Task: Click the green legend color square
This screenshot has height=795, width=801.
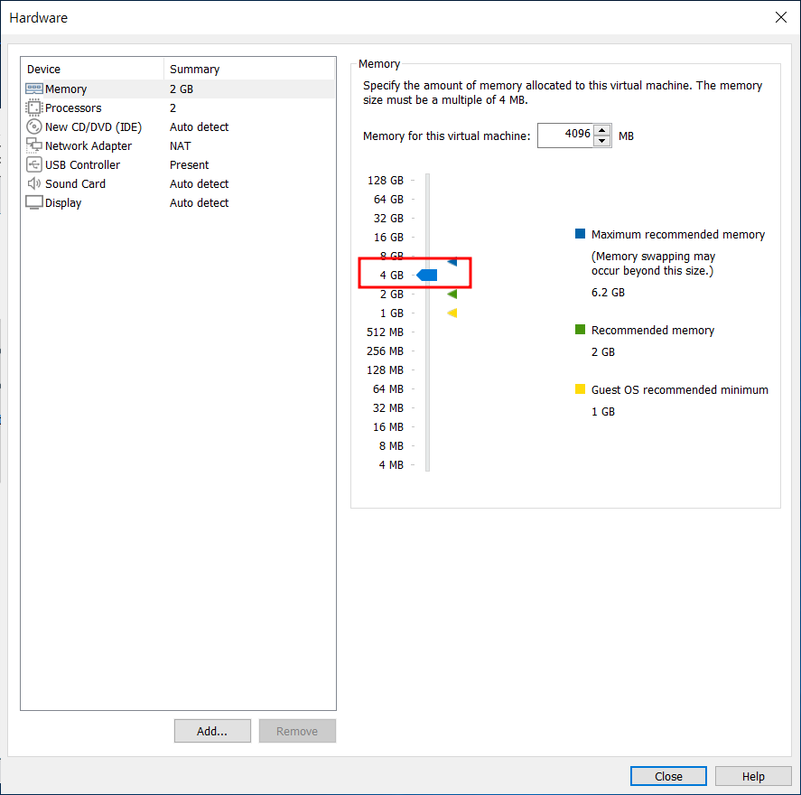Action: point(580,330)
